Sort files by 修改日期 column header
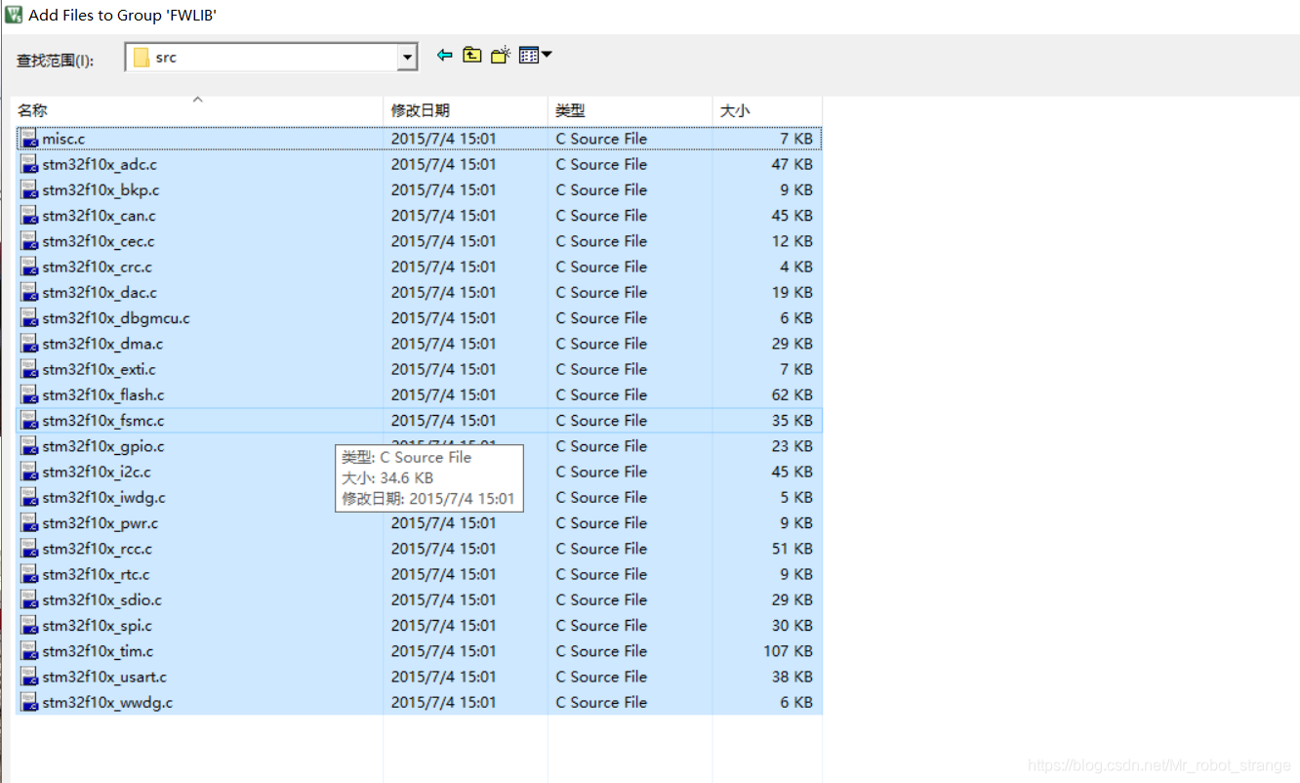Image resolution: width=1300 pixels, height=783 pixels. (x=466, y=110)
